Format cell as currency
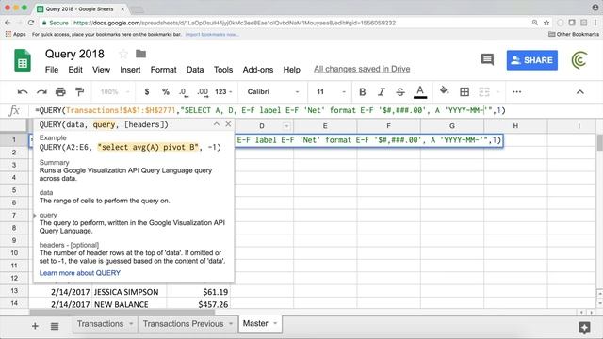The width and height of the screenshot is (603, 339). tap(147, 92)
